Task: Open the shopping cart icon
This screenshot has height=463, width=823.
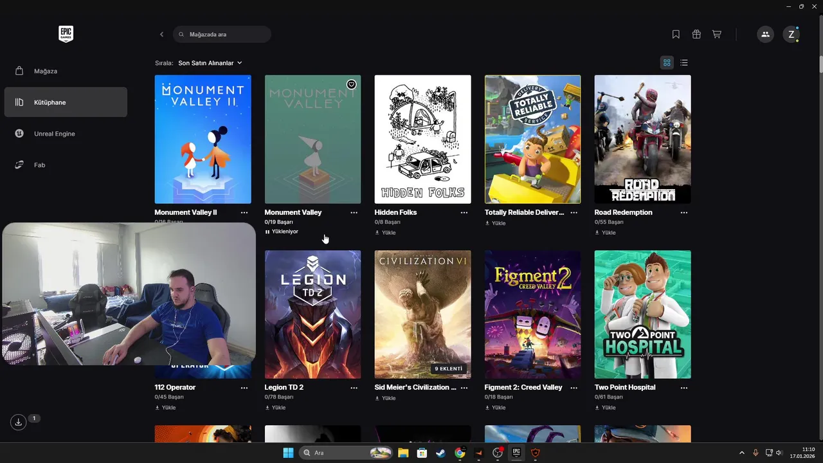Action: [716, 34]
